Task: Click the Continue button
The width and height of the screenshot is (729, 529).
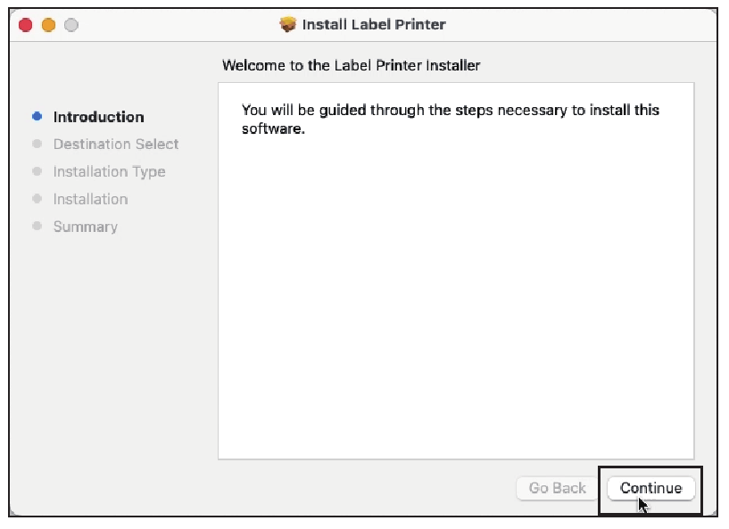Action: pyautogui.click(x=650, y=488)
